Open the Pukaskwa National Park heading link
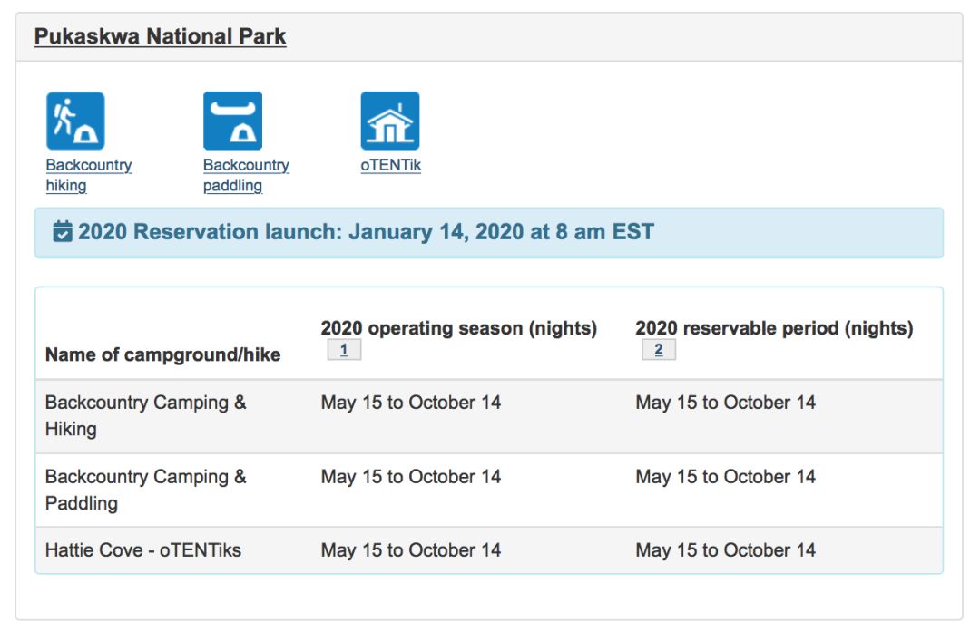 [x=160, y=37]
